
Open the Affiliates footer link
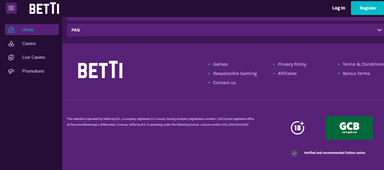287,73
